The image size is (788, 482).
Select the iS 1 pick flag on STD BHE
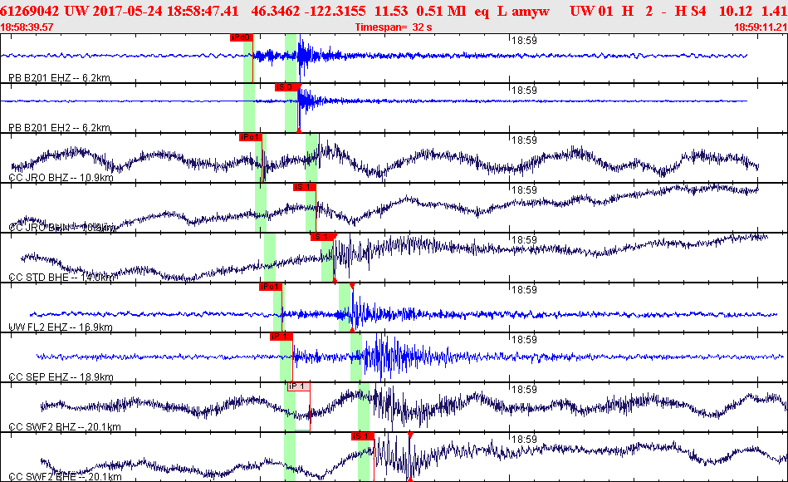322,237
